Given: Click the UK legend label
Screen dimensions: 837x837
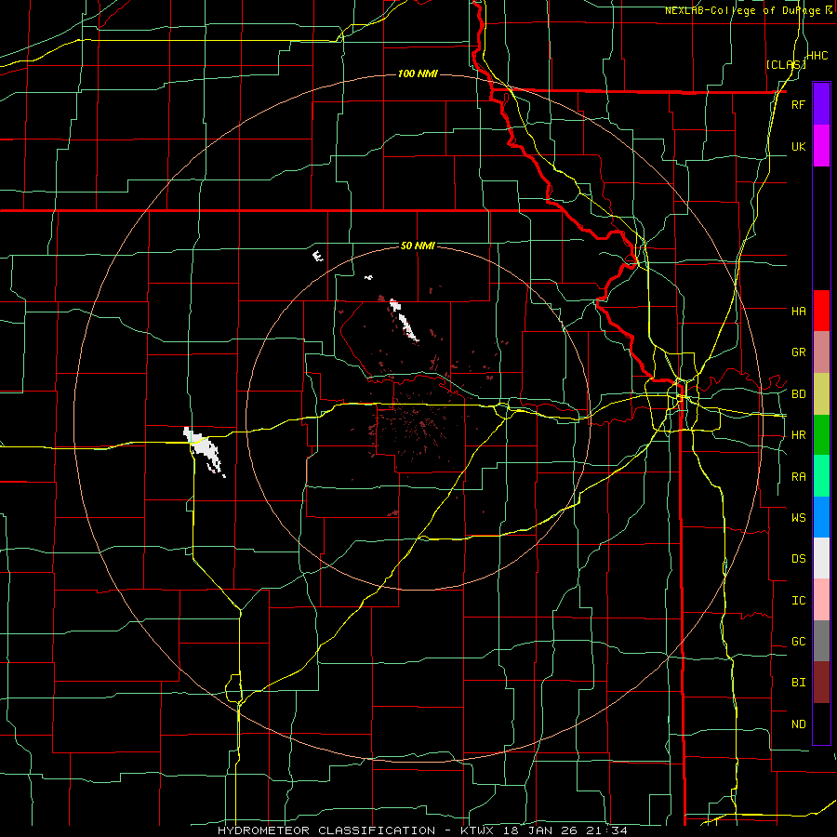Looking at the screenshot, I should [798, 147].
